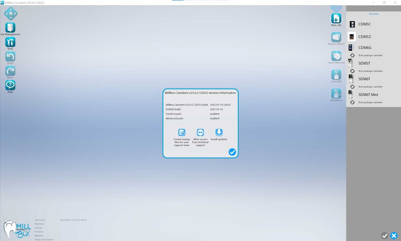
Task: Click the Start Mill icon
Action: [x=336, y=75]
